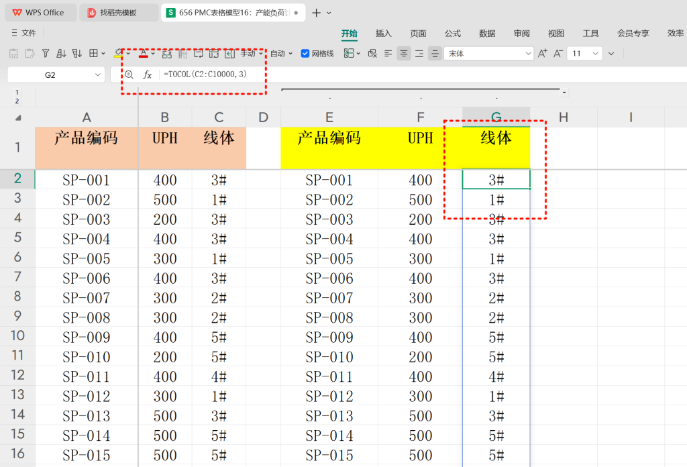Open the WPS Office home tab
Viewport: 687px width, 467px height.
pyautogui.click(x=41, y=13)
